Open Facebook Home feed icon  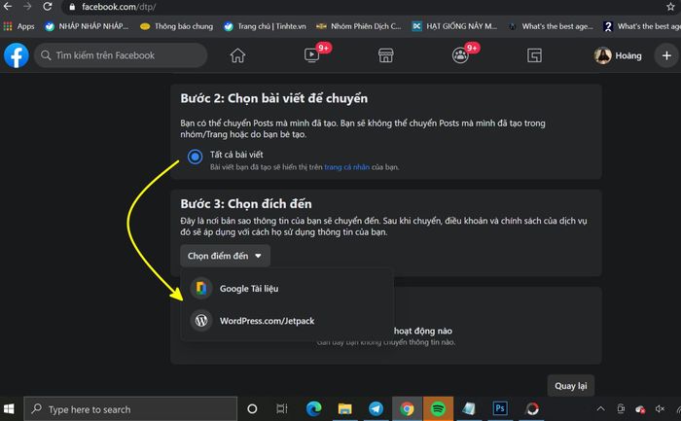(237, 55)
